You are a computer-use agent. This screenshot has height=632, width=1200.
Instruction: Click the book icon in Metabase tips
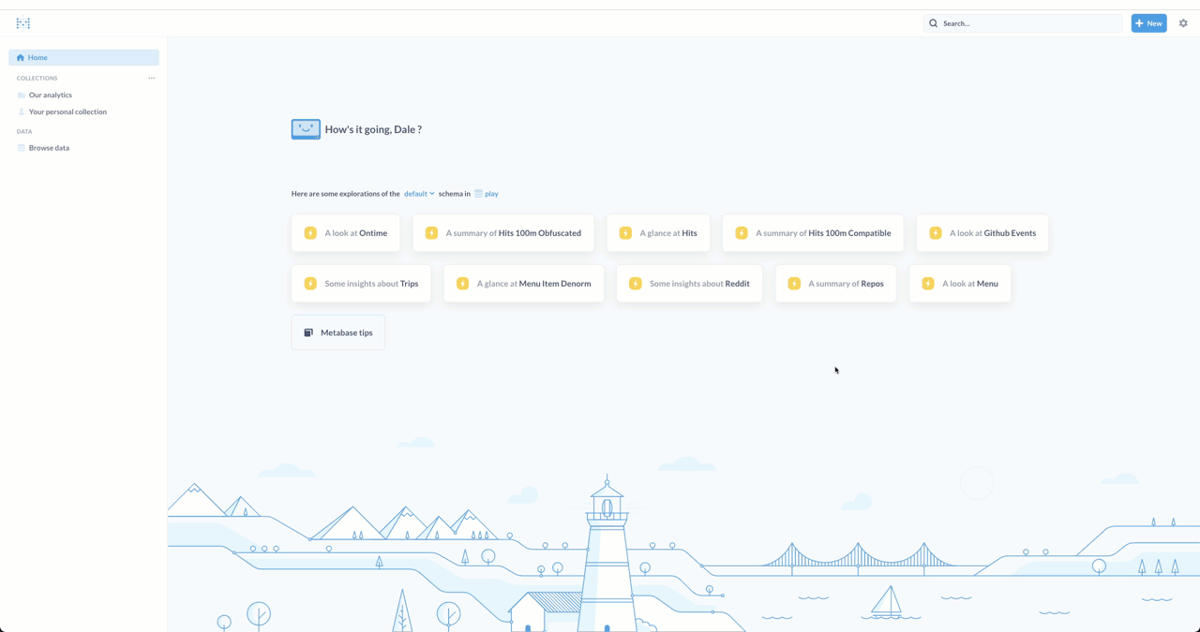(x=308, y=332)
